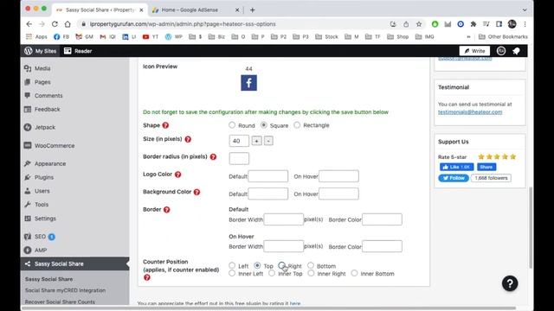Select Round shape
Viewport: 554px width, 311px height.
(232, 124)
